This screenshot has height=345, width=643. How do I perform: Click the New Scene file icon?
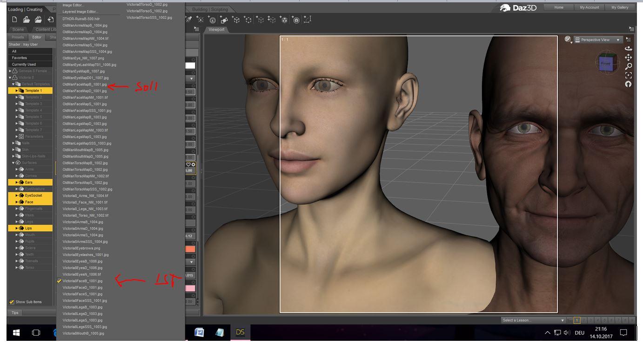(15, 20)
